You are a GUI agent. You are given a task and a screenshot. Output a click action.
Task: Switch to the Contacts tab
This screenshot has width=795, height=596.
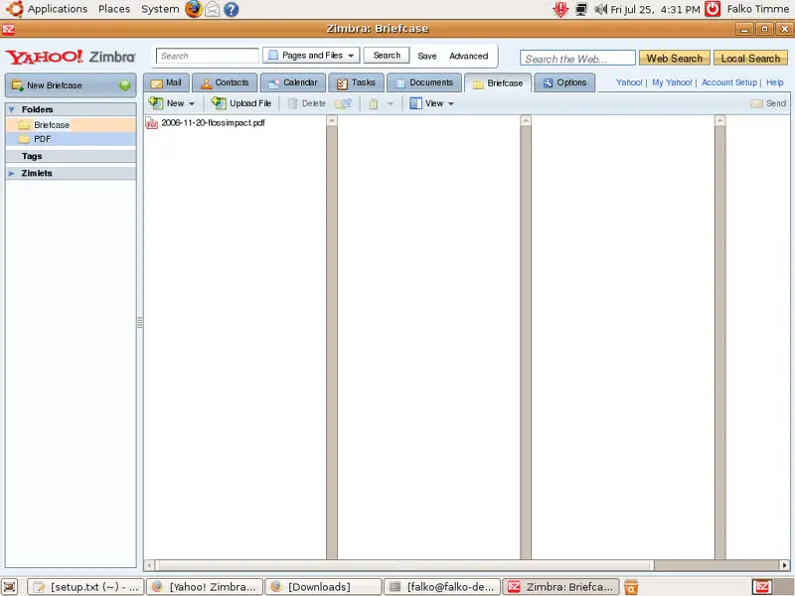(225, 82)
